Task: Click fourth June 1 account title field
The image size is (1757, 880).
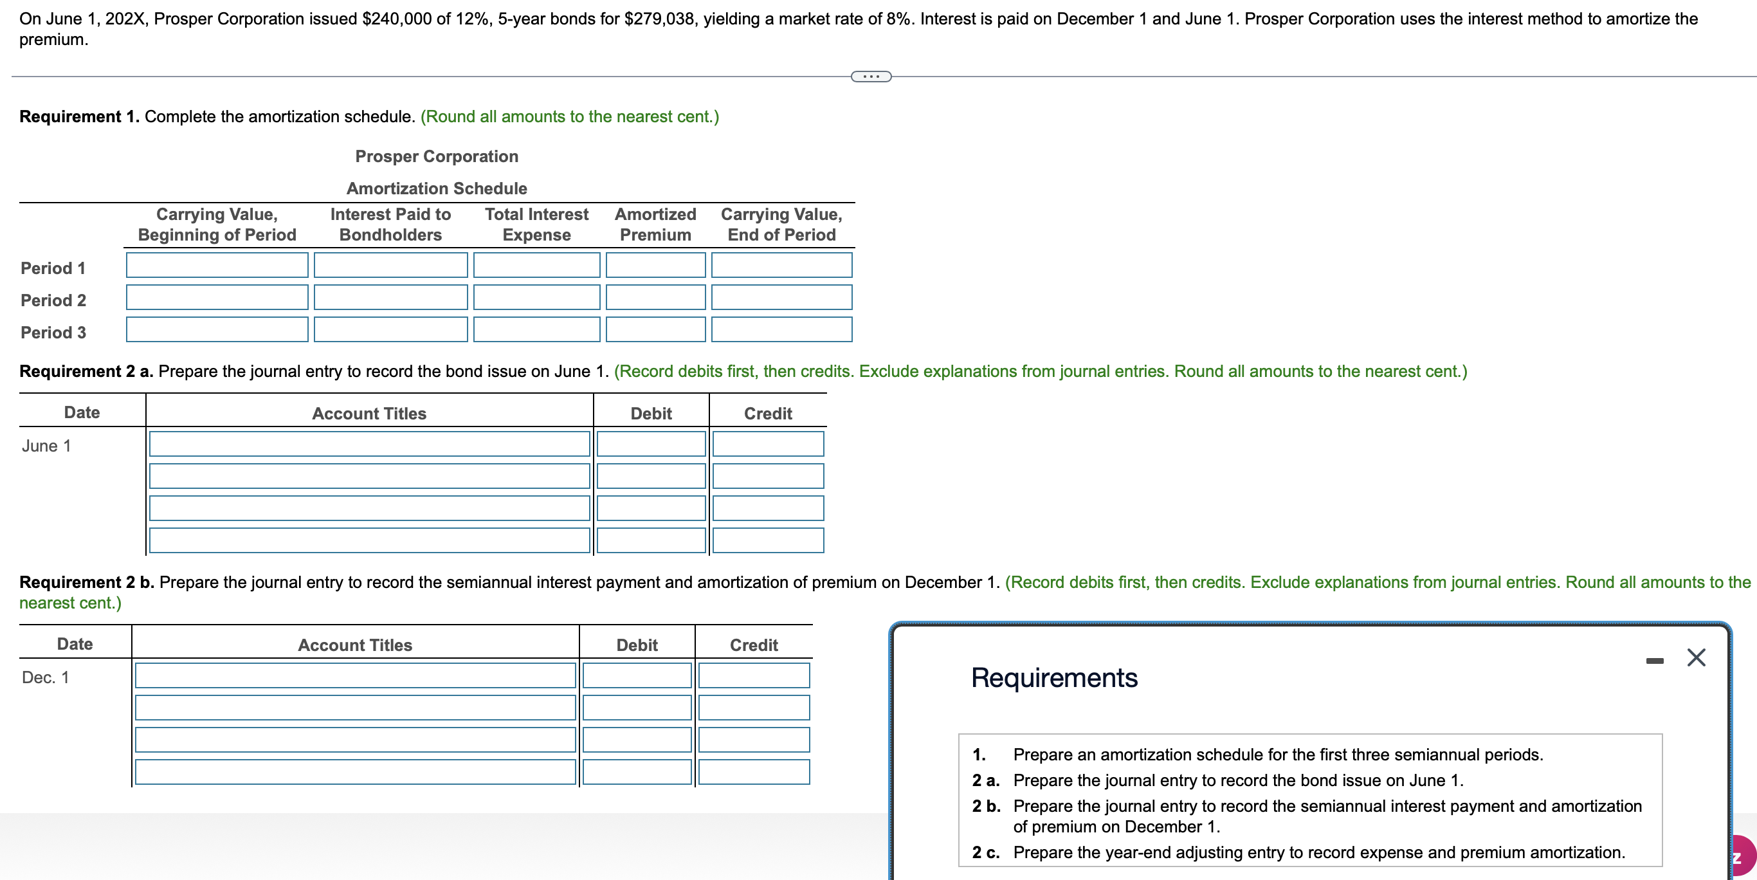Action: coord(369,540)
